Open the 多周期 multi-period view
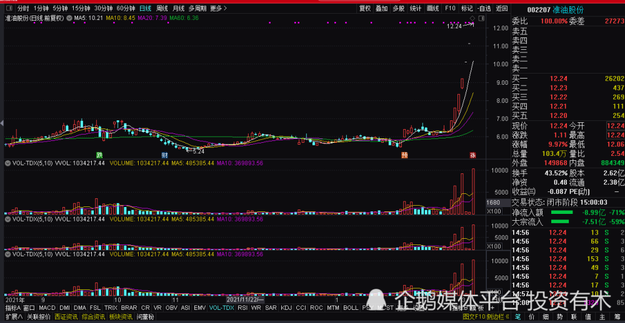The width and height of the screenshot is (625, 323). click(x=197, y=8)
